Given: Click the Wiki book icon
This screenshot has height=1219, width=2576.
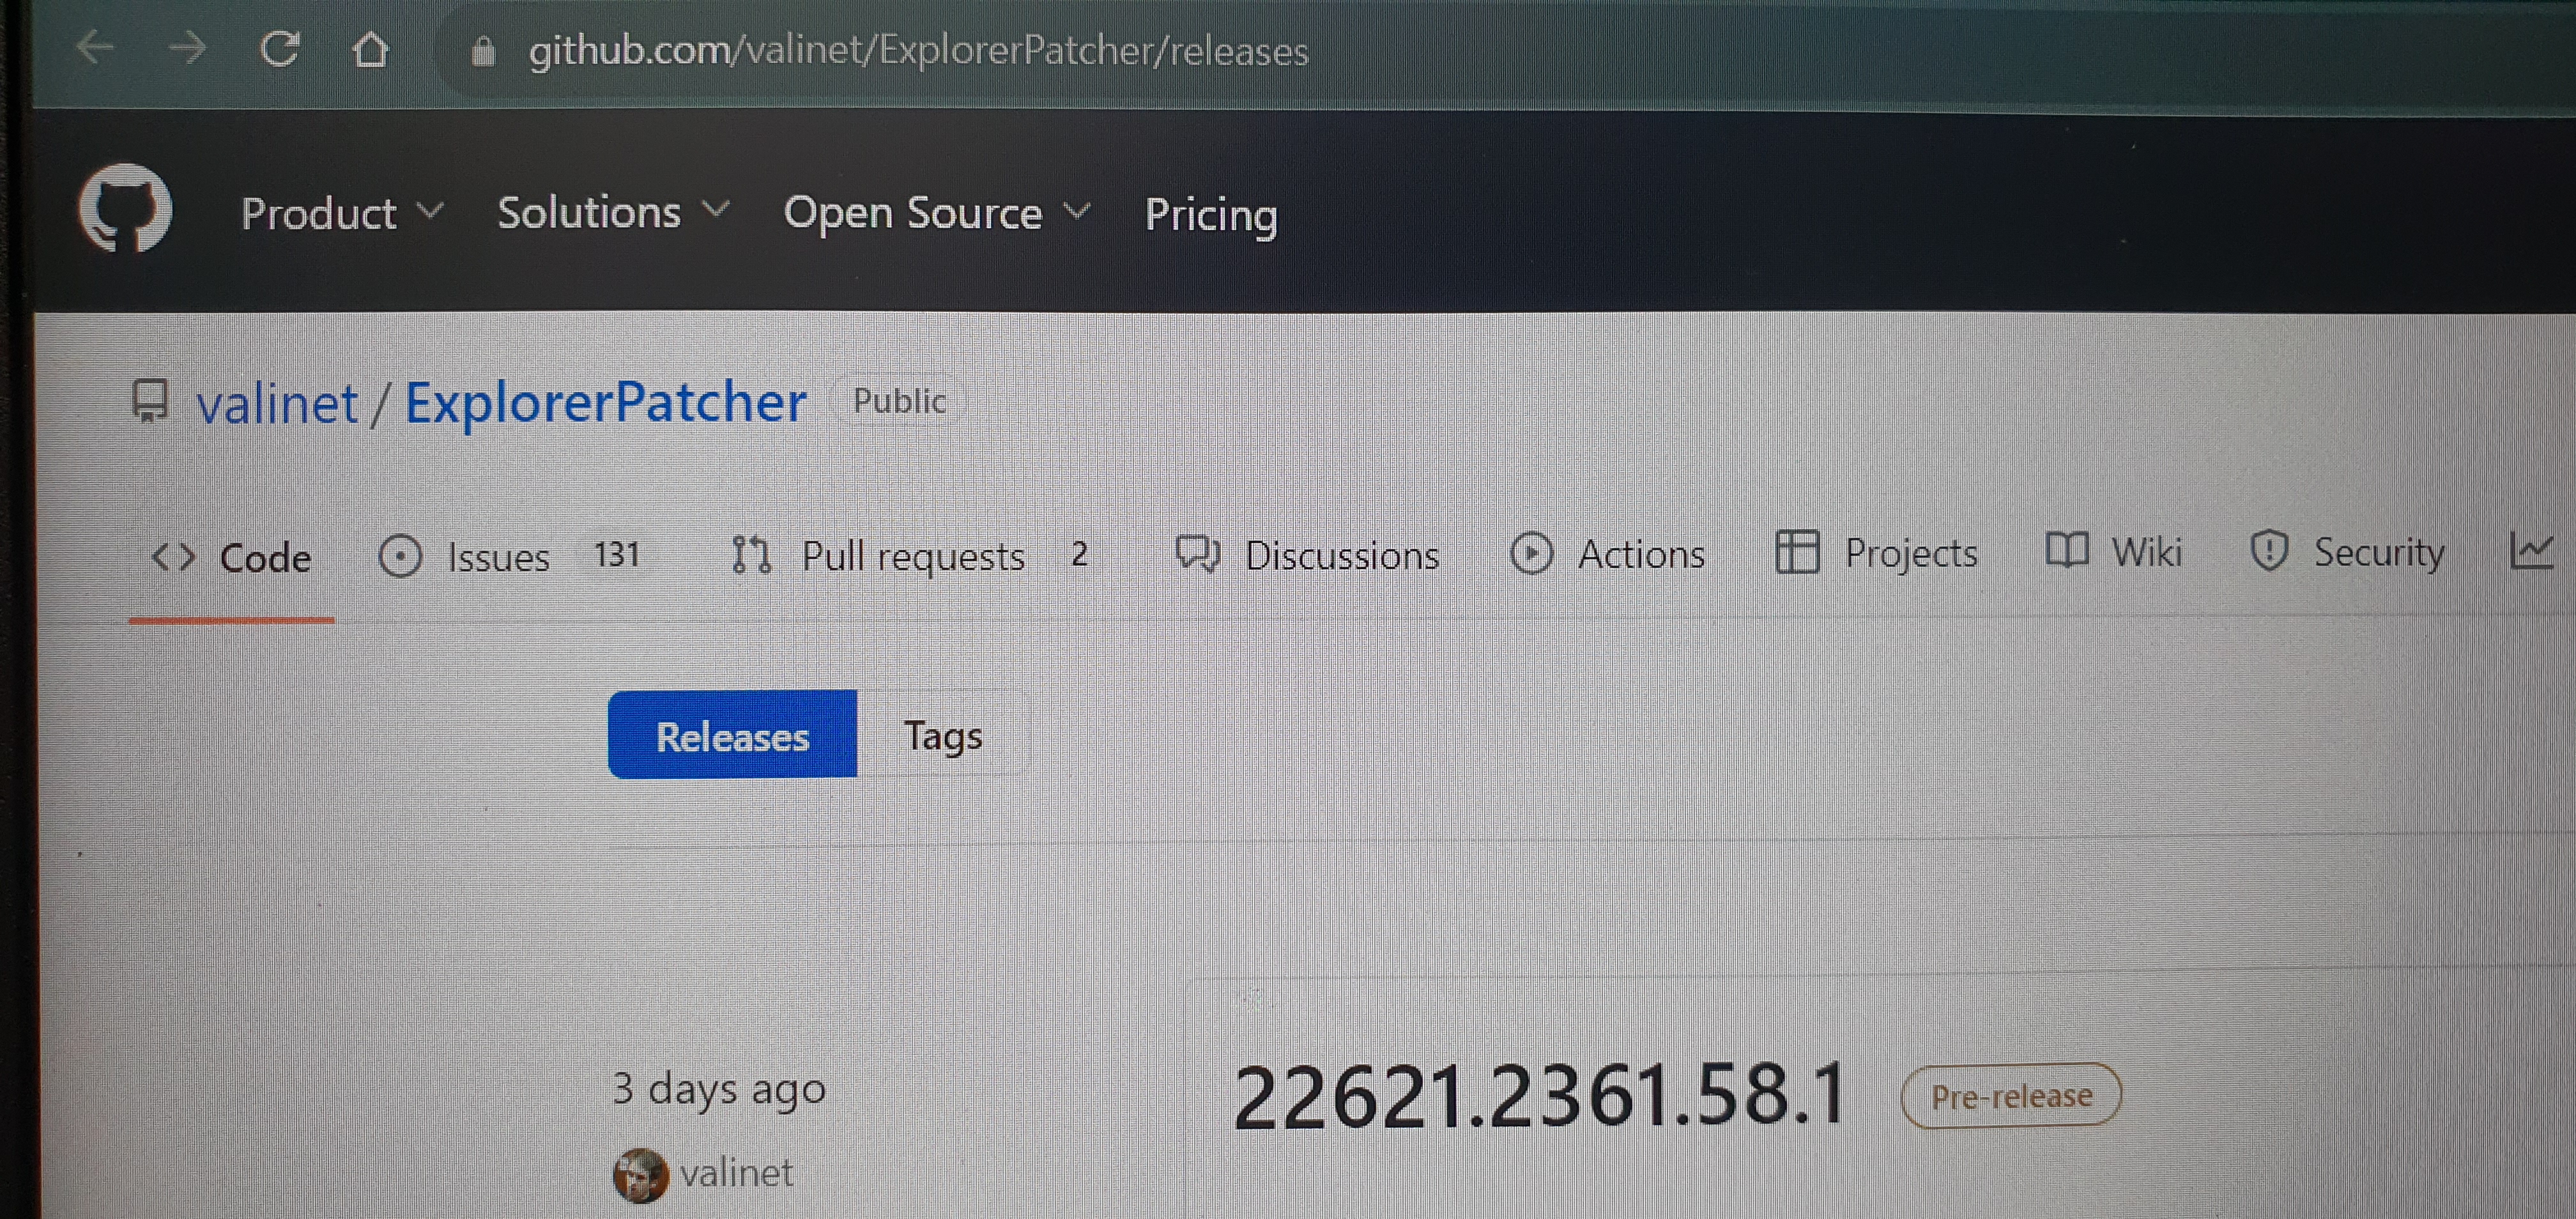Looking at the screenshot, I should pos(2067,550).
